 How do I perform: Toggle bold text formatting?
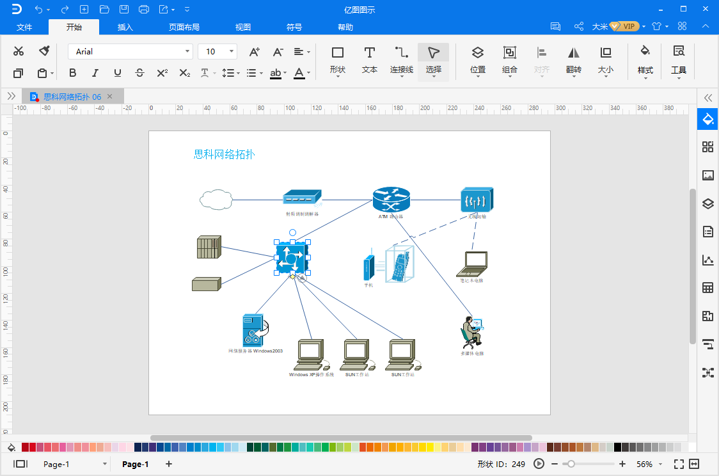pyautogui.click(x=72, y=73)
